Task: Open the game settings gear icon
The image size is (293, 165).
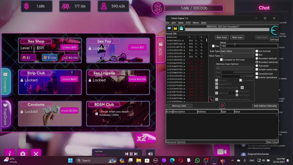Action: pyautogui.click(x=23, y=154)
